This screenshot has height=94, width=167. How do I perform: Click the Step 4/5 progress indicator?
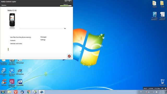click(66, 5)
